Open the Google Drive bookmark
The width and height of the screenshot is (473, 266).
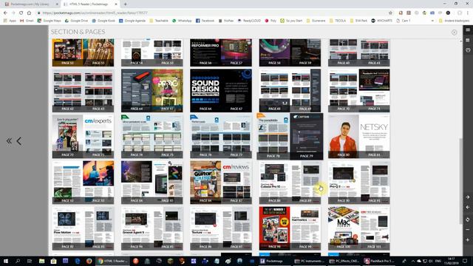tap(77, 21)
